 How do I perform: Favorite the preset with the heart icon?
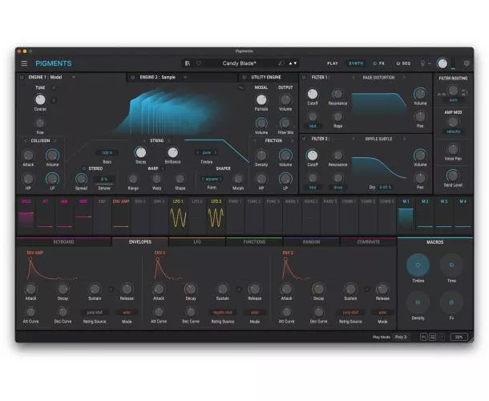click(198, 63)
